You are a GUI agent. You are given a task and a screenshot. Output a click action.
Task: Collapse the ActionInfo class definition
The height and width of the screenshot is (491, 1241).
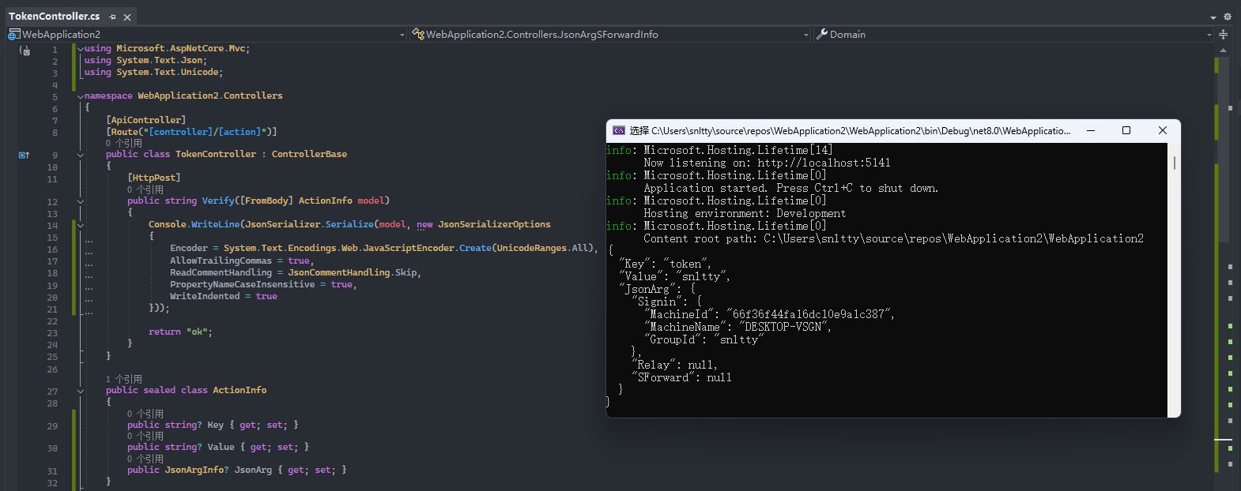(80, 391)
